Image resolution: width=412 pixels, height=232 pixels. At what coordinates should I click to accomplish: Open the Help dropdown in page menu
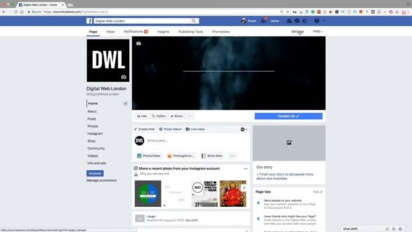(x=317, y=32)
